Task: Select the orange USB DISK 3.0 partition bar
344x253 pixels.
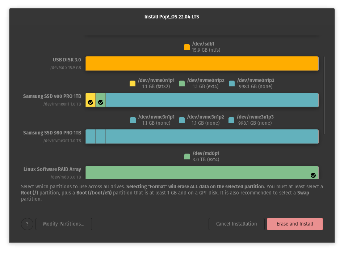Action: (x=202, y=63)
